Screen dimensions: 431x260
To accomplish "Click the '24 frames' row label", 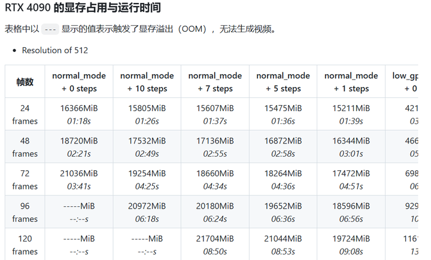I will (x=25, y=114).
